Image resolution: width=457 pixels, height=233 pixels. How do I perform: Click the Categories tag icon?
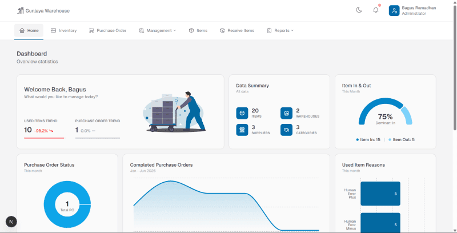coord(287,130)
